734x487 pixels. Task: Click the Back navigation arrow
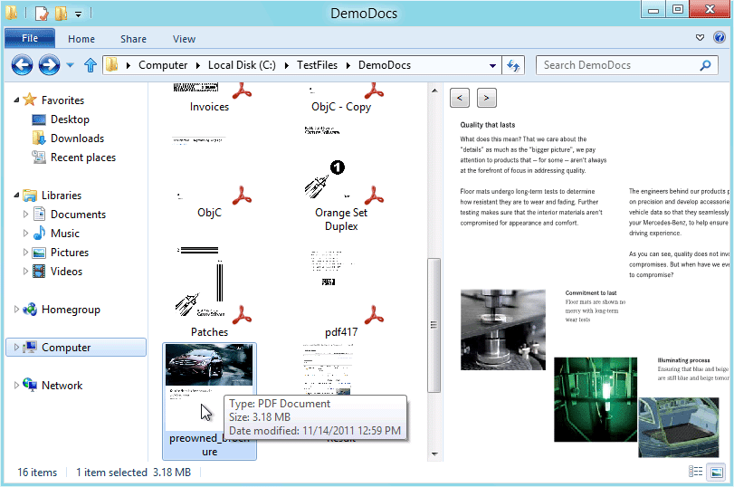22,65
